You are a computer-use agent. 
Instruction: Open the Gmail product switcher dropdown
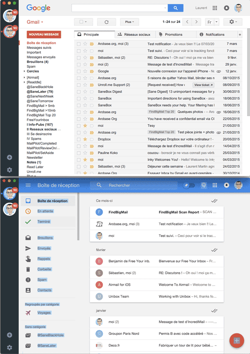[35, 22]
